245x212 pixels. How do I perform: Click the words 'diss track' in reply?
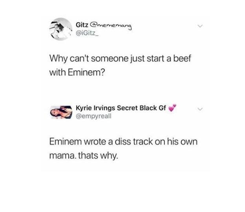point(134,141)
